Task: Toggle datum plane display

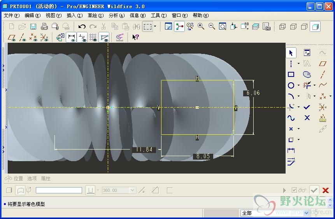Action: [12, 37]
